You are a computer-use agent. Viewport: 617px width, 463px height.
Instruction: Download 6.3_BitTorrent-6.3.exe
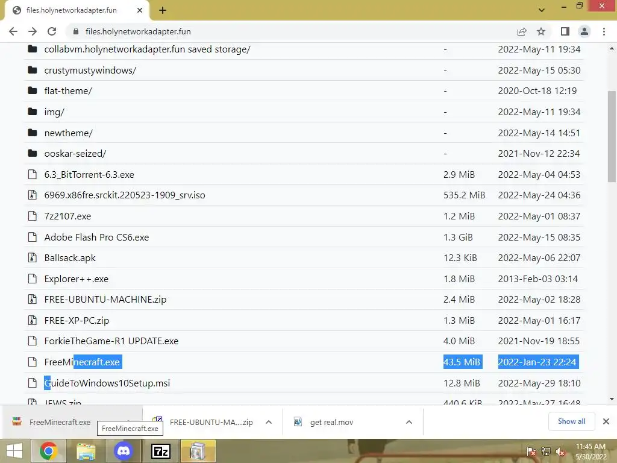89,174
